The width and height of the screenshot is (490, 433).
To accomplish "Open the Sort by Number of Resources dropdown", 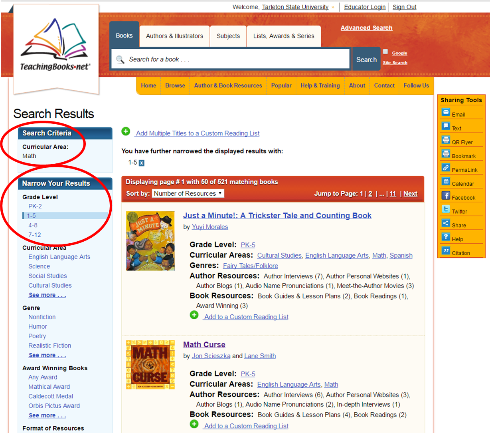I will tap(188, 193).
